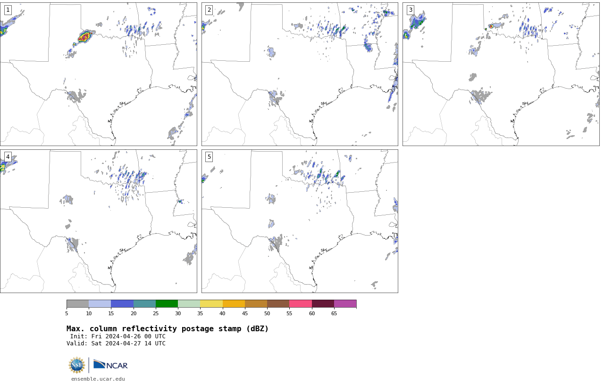
Task: Click the maroon 60-65 dBZ swatch
Action: tap(323, 304)
